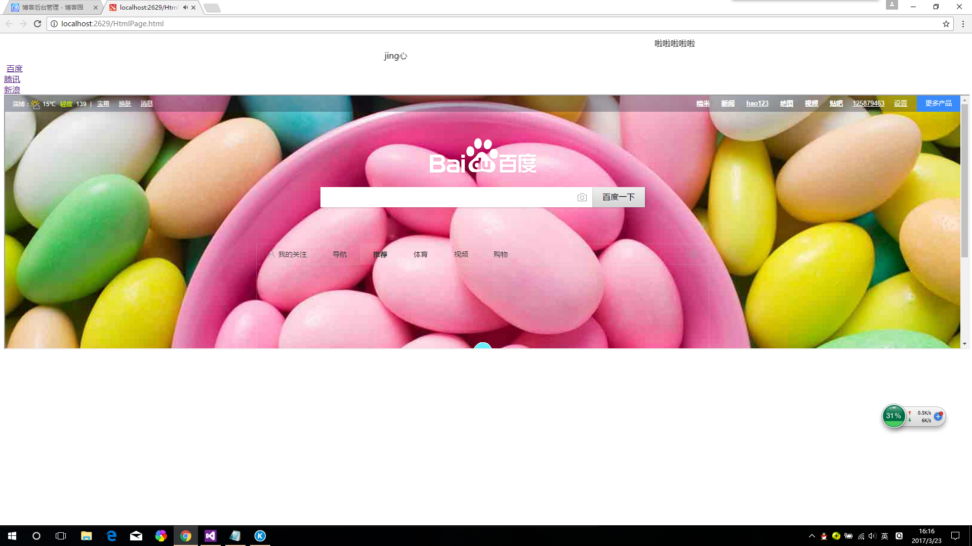This screenshot has width=972, height=546.
Task: Switch to localhost:2629 tab
Action: click(152, 8)
